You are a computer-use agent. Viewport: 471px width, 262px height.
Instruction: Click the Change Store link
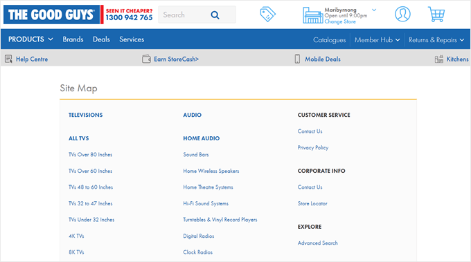340,21
